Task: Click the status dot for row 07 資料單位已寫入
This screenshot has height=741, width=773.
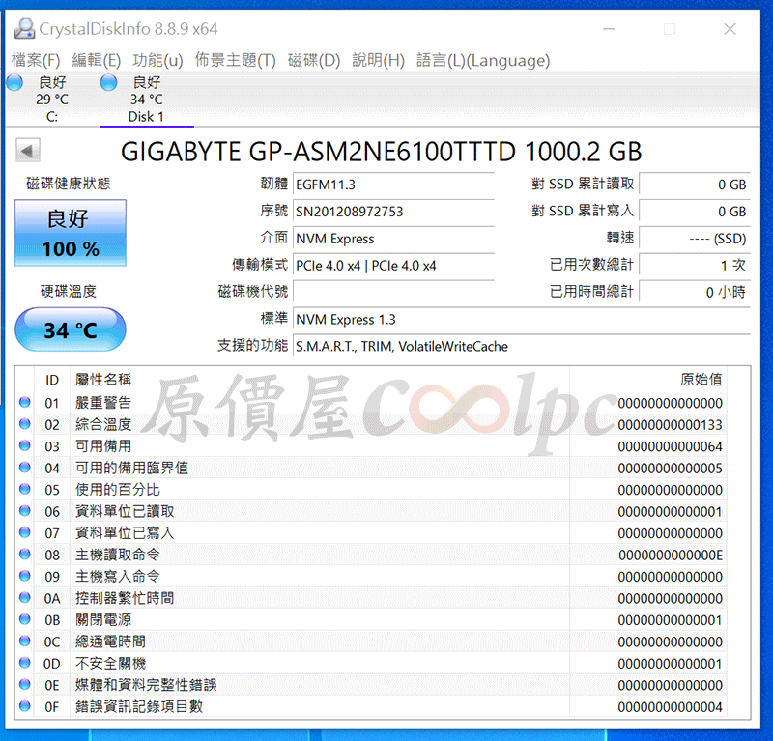Action: tap(25, 532)
